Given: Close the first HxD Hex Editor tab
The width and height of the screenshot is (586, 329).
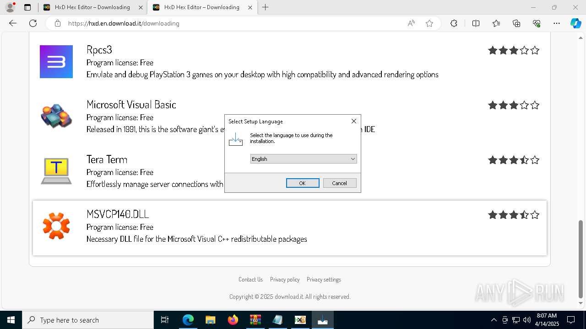Looking at the screenshot, I should (x=141, y=7).
